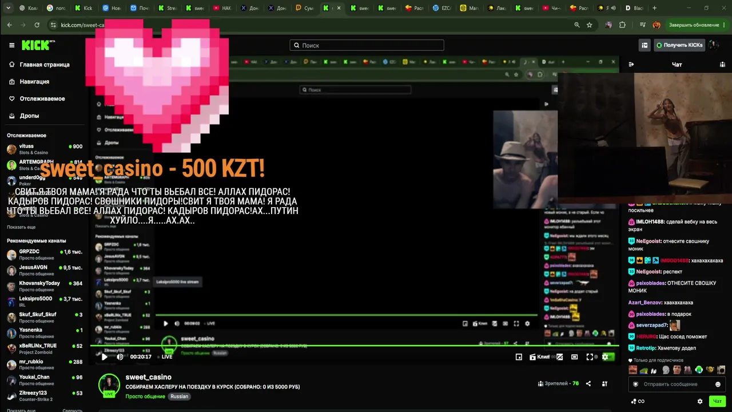The height and width of the screenshot is (412, 732).
Task: Click the Получить KICKs button
Action: tap(679, 45)
